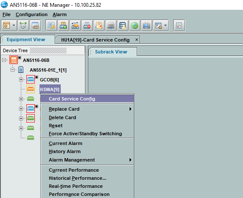
Task: Click the green red-bordered card icon
Action: point(31,118)
